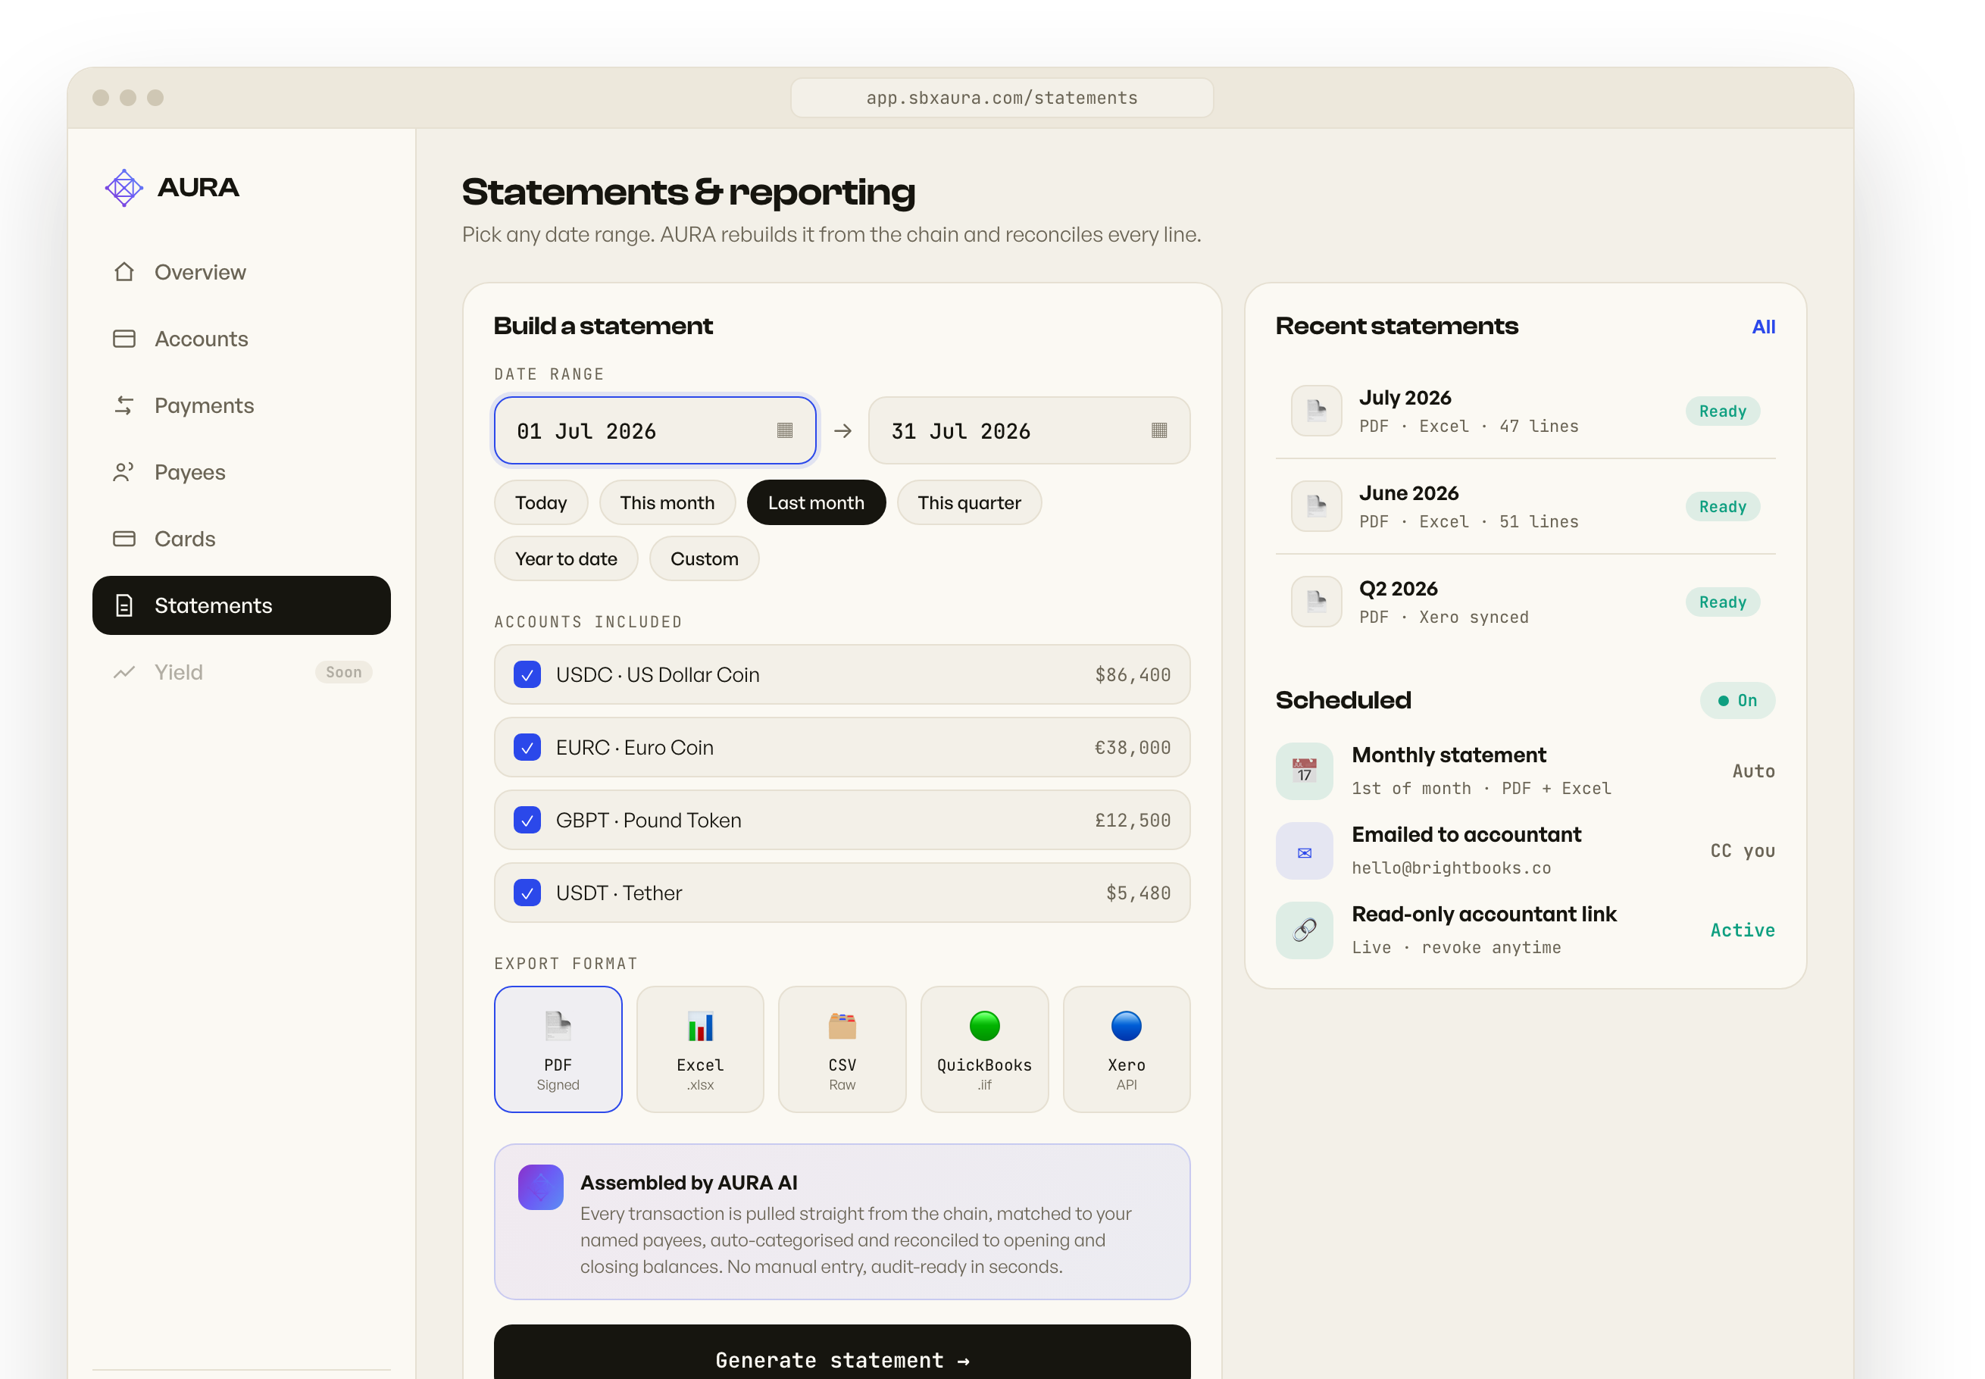Click the Yield trend line icon
1985x1379 pixels.
coord(123,672)
